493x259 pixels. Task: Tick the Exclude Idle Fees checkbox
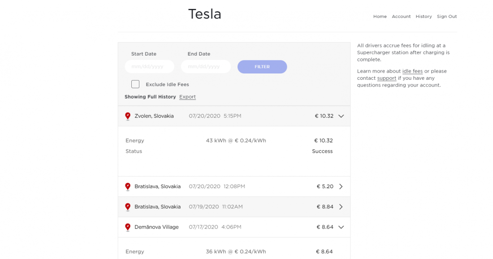coord(135,84)
